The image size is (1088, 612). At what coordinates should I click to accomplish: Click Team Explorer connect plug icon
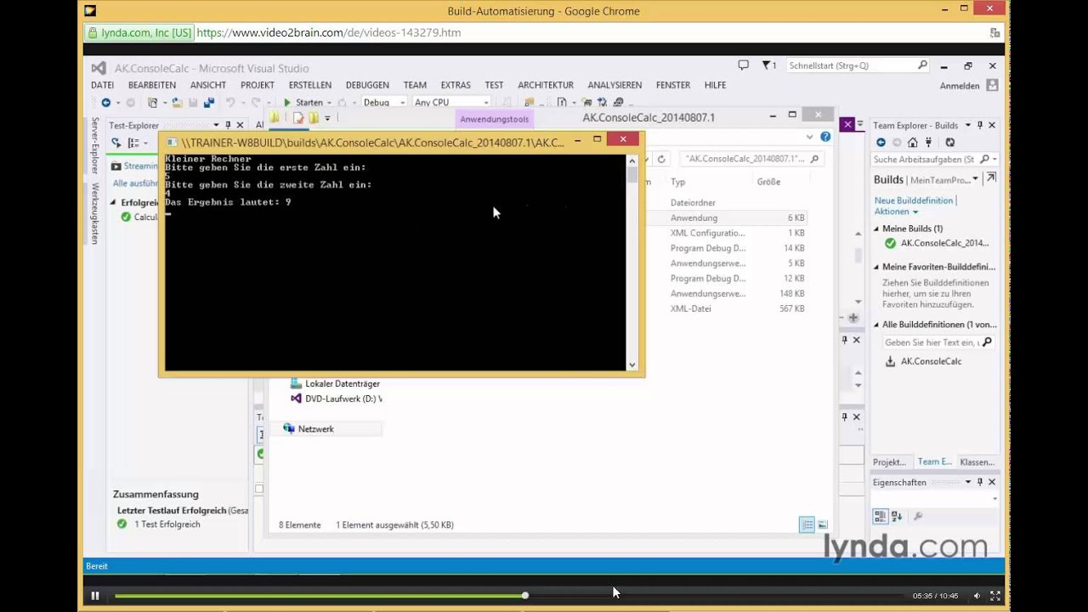(929, 143)
